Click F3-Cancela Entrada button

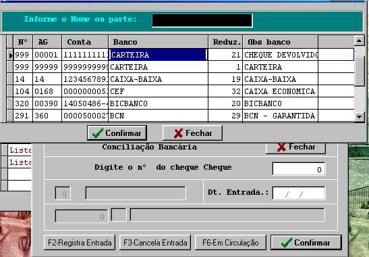[x=155, y=242]
